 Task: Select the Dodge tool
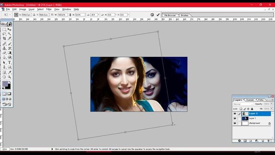[x=9, y=57]
